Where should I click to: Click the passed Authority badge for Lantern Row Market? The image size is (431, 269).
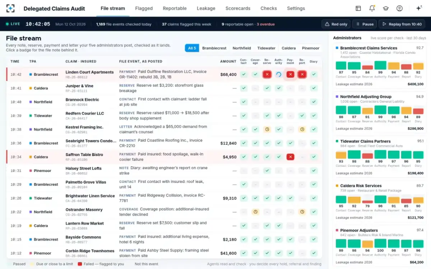(278, 226)
